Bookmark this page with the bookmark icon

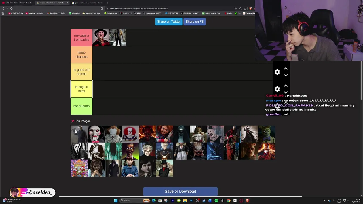coord(102,8)
